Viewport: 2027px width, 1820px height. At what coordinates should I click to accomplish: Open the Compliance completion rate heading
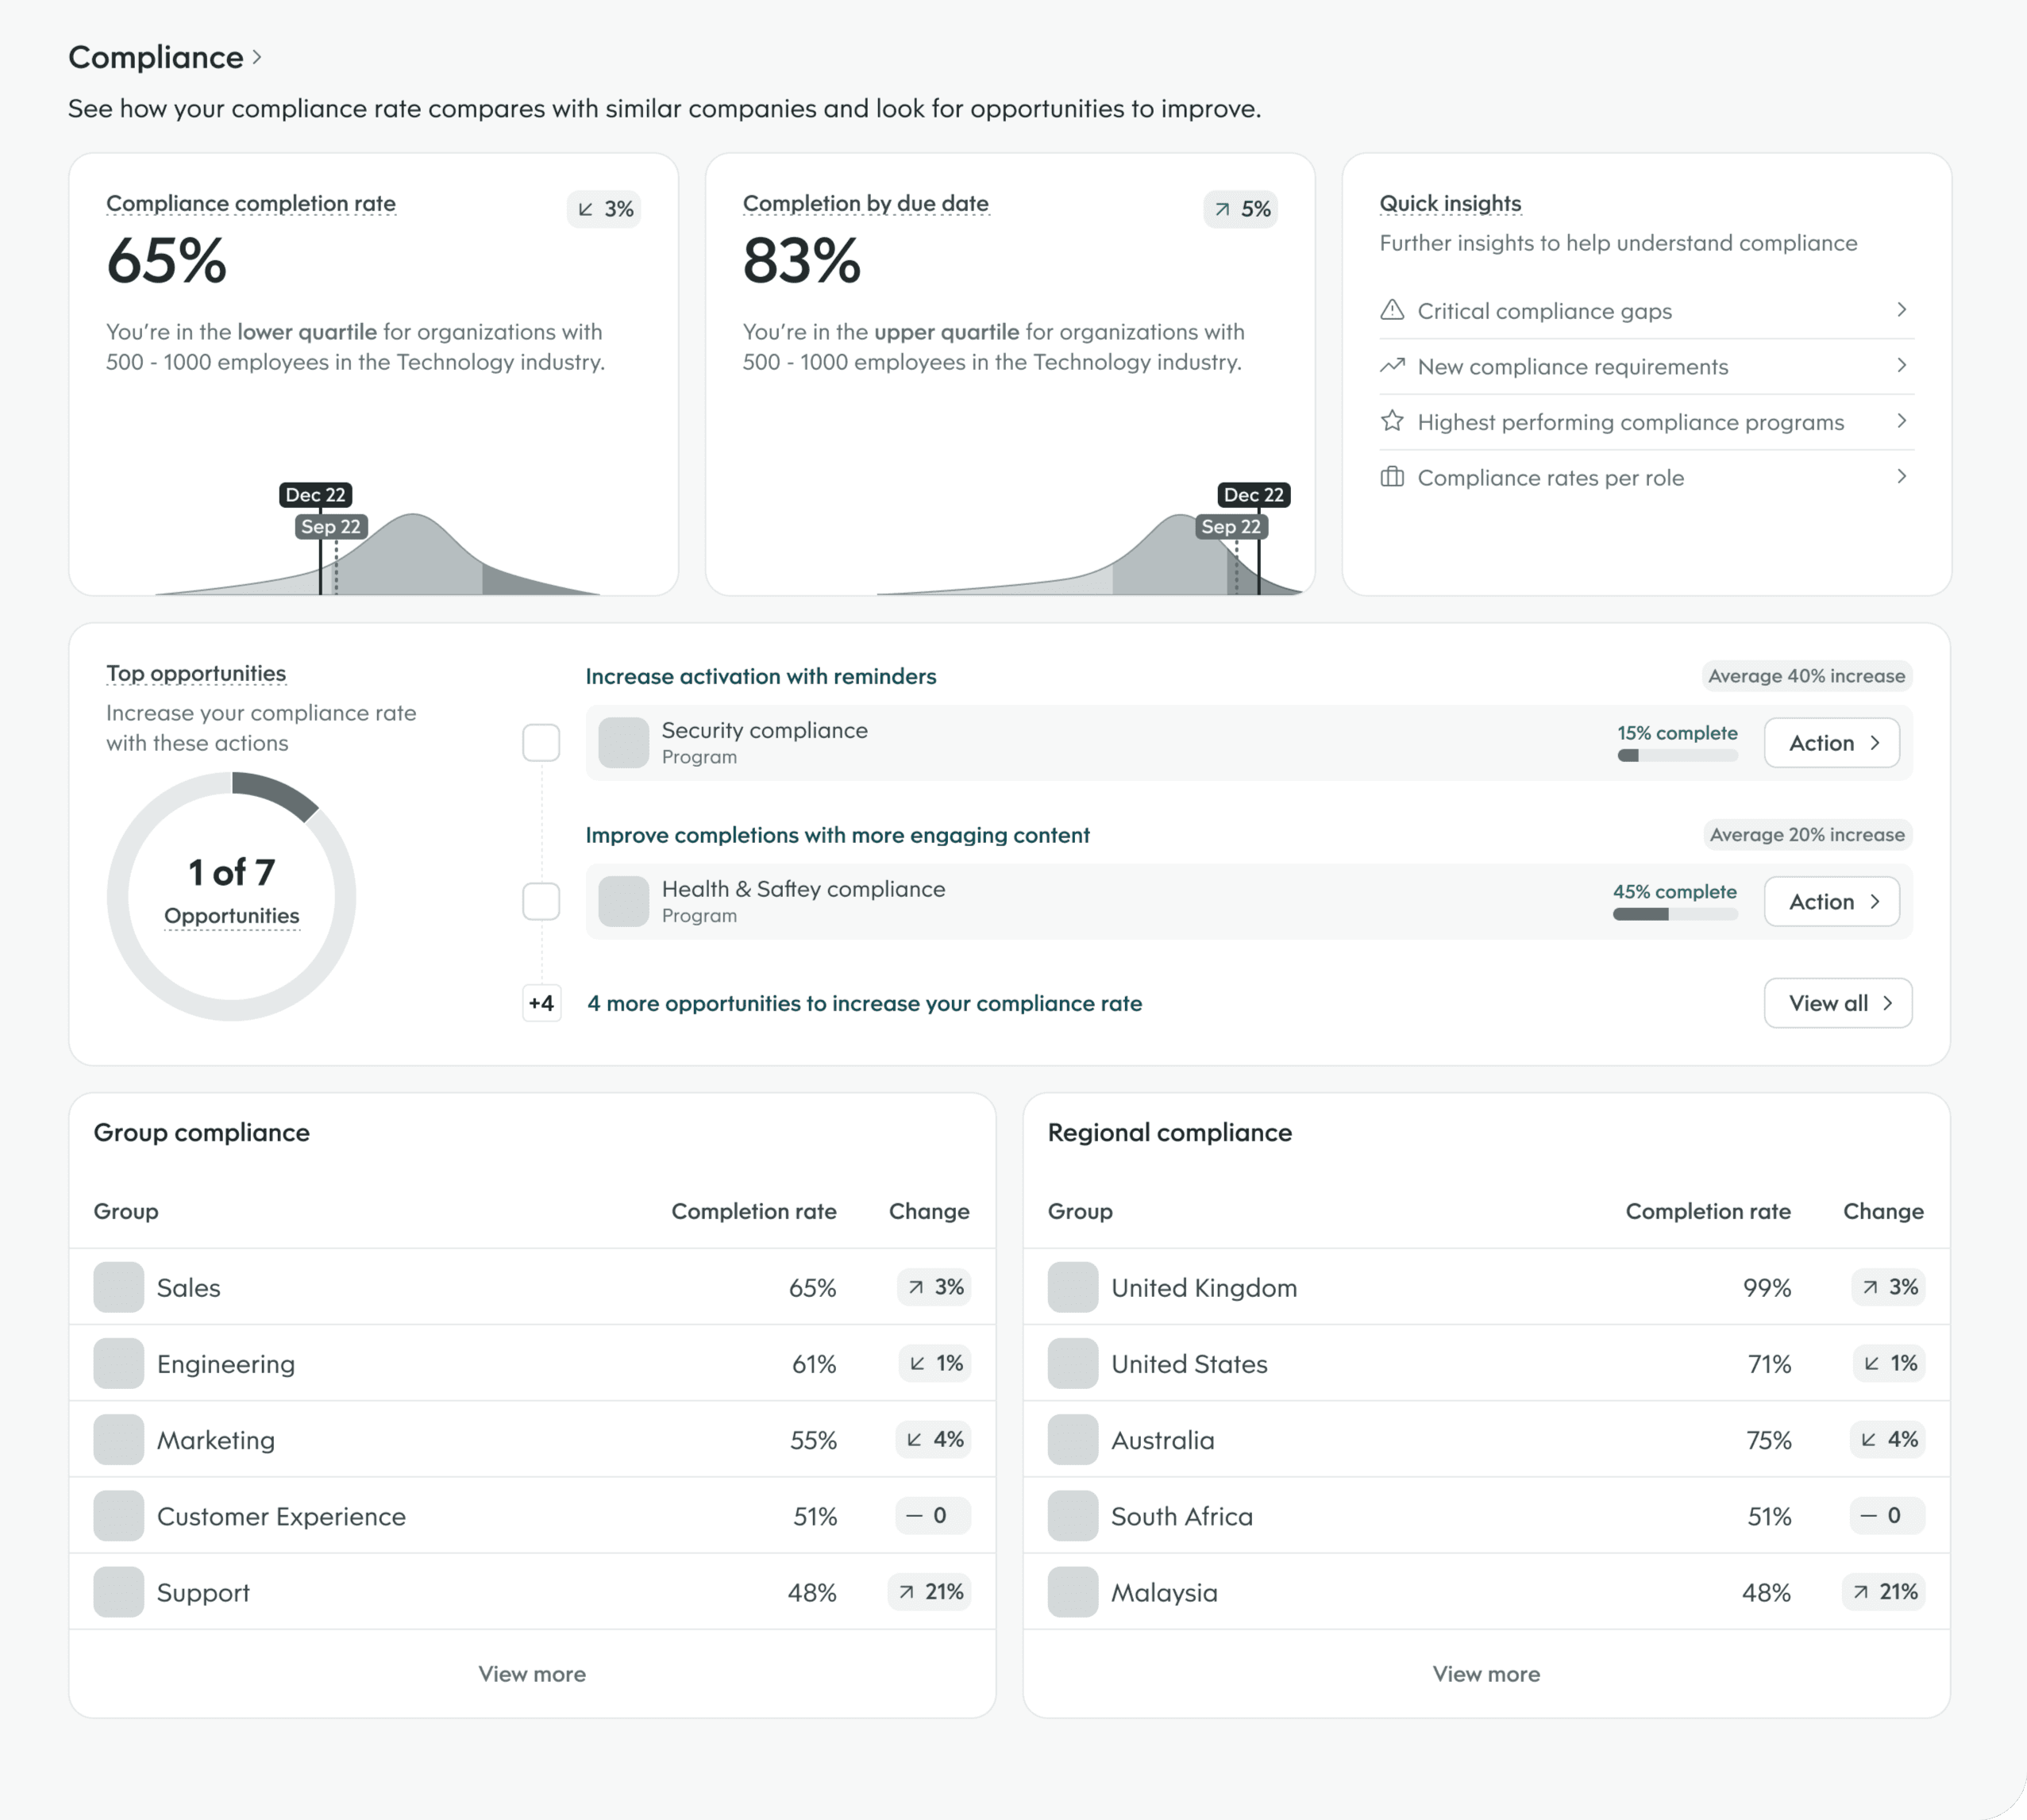(x=250, y=203)
